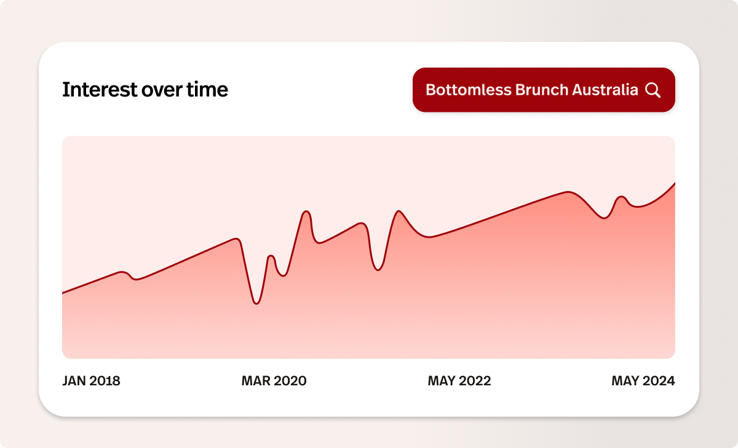The height and width of the screenshot is (448, 738).
Task: Click the small early bump near JAN 2018
Action: point(123,272)
